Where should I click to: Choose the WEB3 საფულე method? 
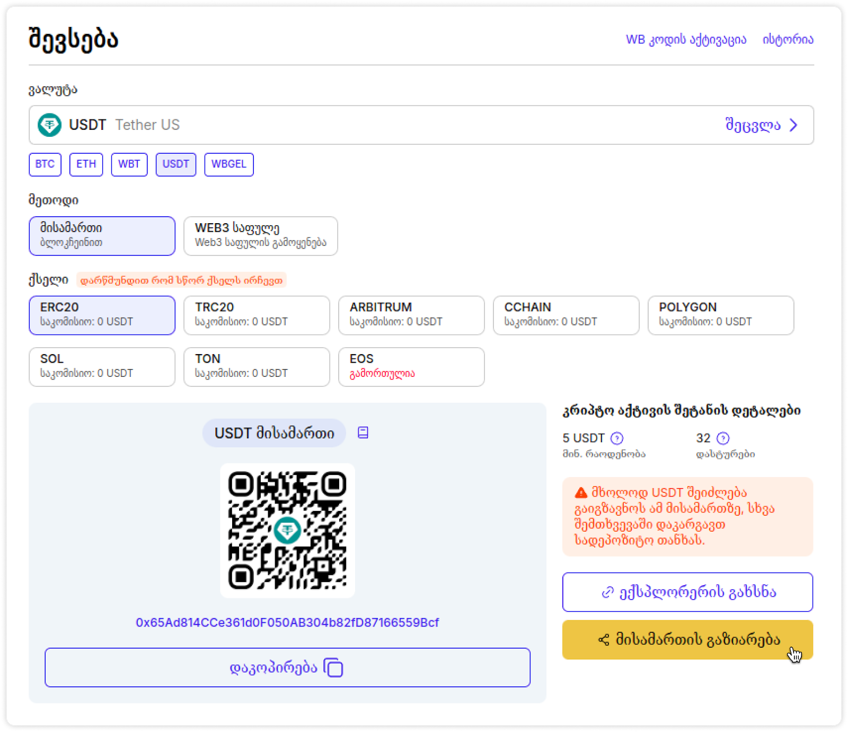pyautogui.click(x=261, y=236)
